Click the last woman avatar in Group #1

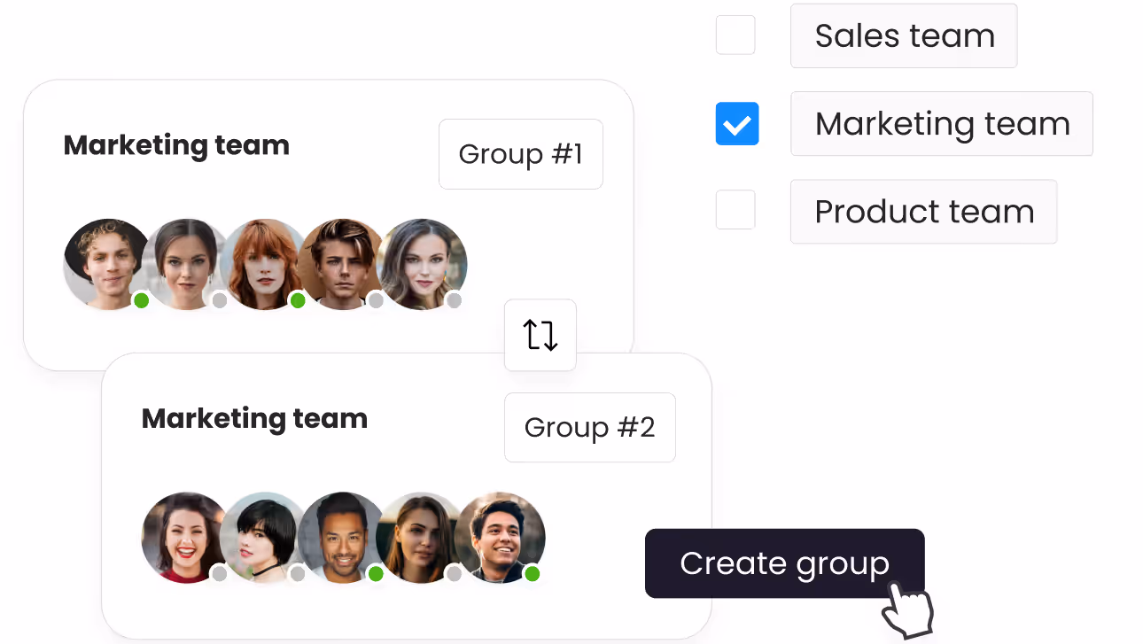pos(424,264)
